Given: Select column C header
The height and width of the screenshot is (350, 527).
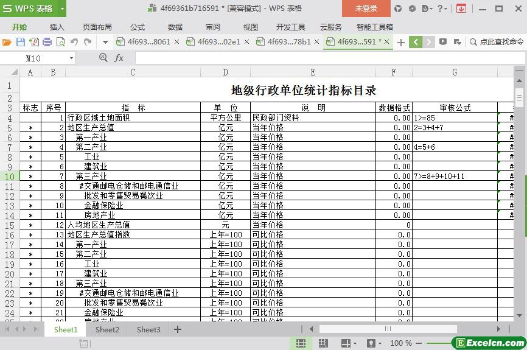Looking at the screenshot, I should (x=133, y=72).
